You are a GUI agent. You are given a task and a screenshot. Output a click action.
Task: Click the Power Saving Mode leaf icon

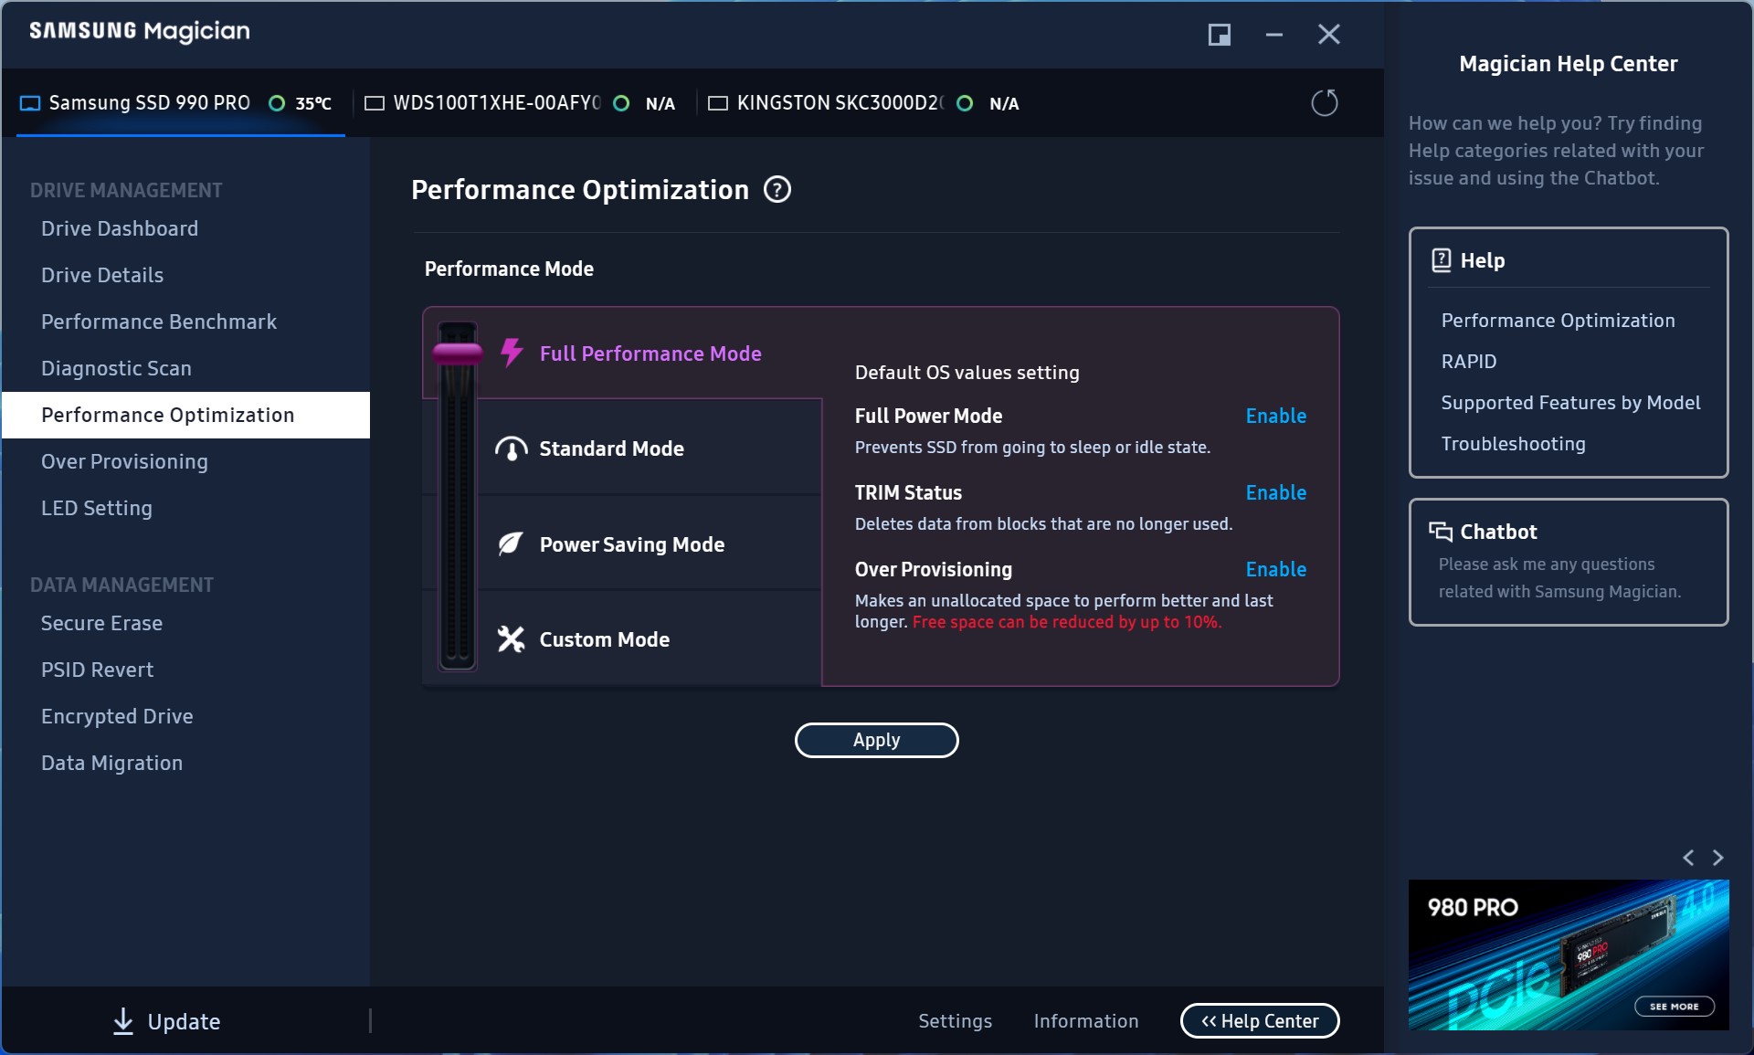pyautogui.click(x=511, y=544)
